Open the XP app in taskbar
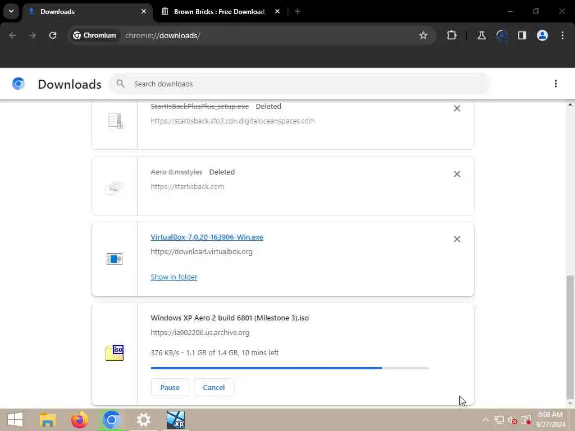The image size is (575, 431). (176, 420)
